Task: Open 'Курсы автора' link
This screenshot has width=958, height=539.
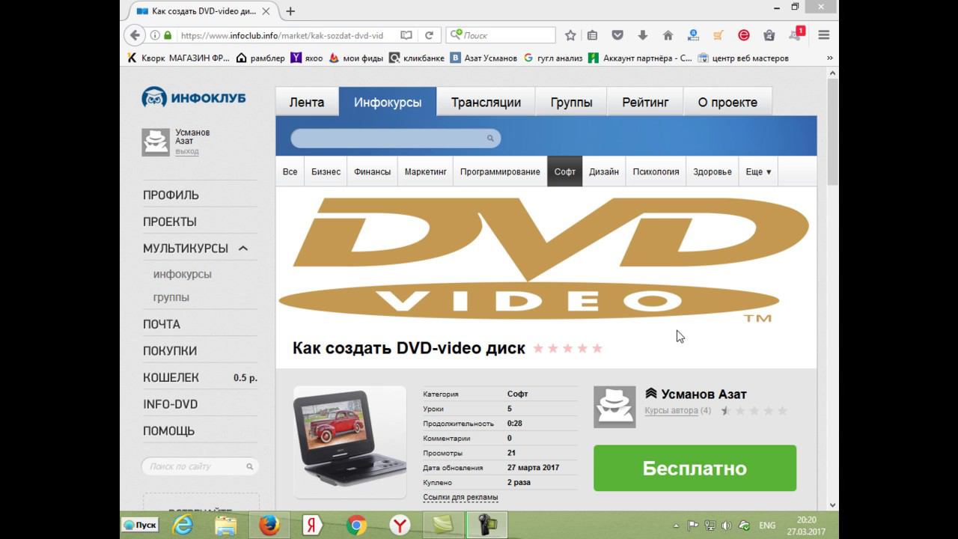Action: pyautogui.click(x=671, y=410)
